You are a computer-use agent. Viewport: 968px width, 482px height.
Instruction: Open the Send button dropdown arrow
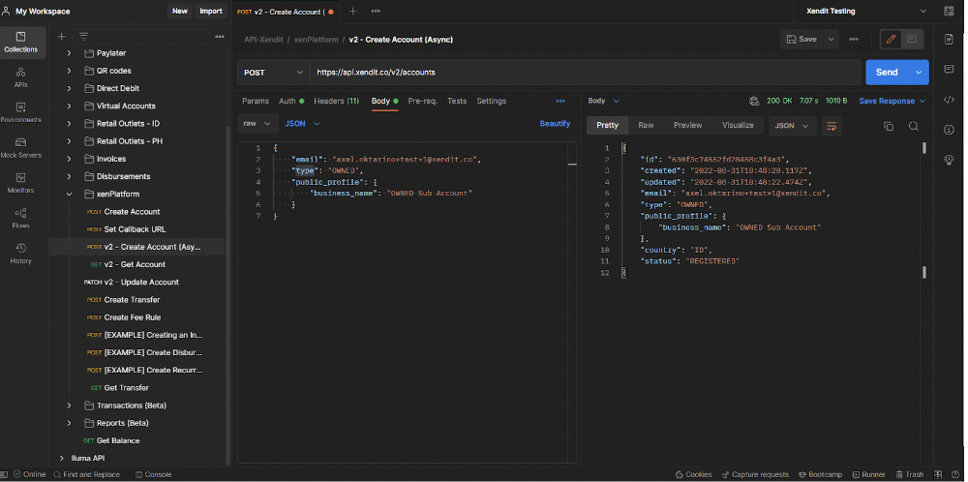(x=919, y=73)
